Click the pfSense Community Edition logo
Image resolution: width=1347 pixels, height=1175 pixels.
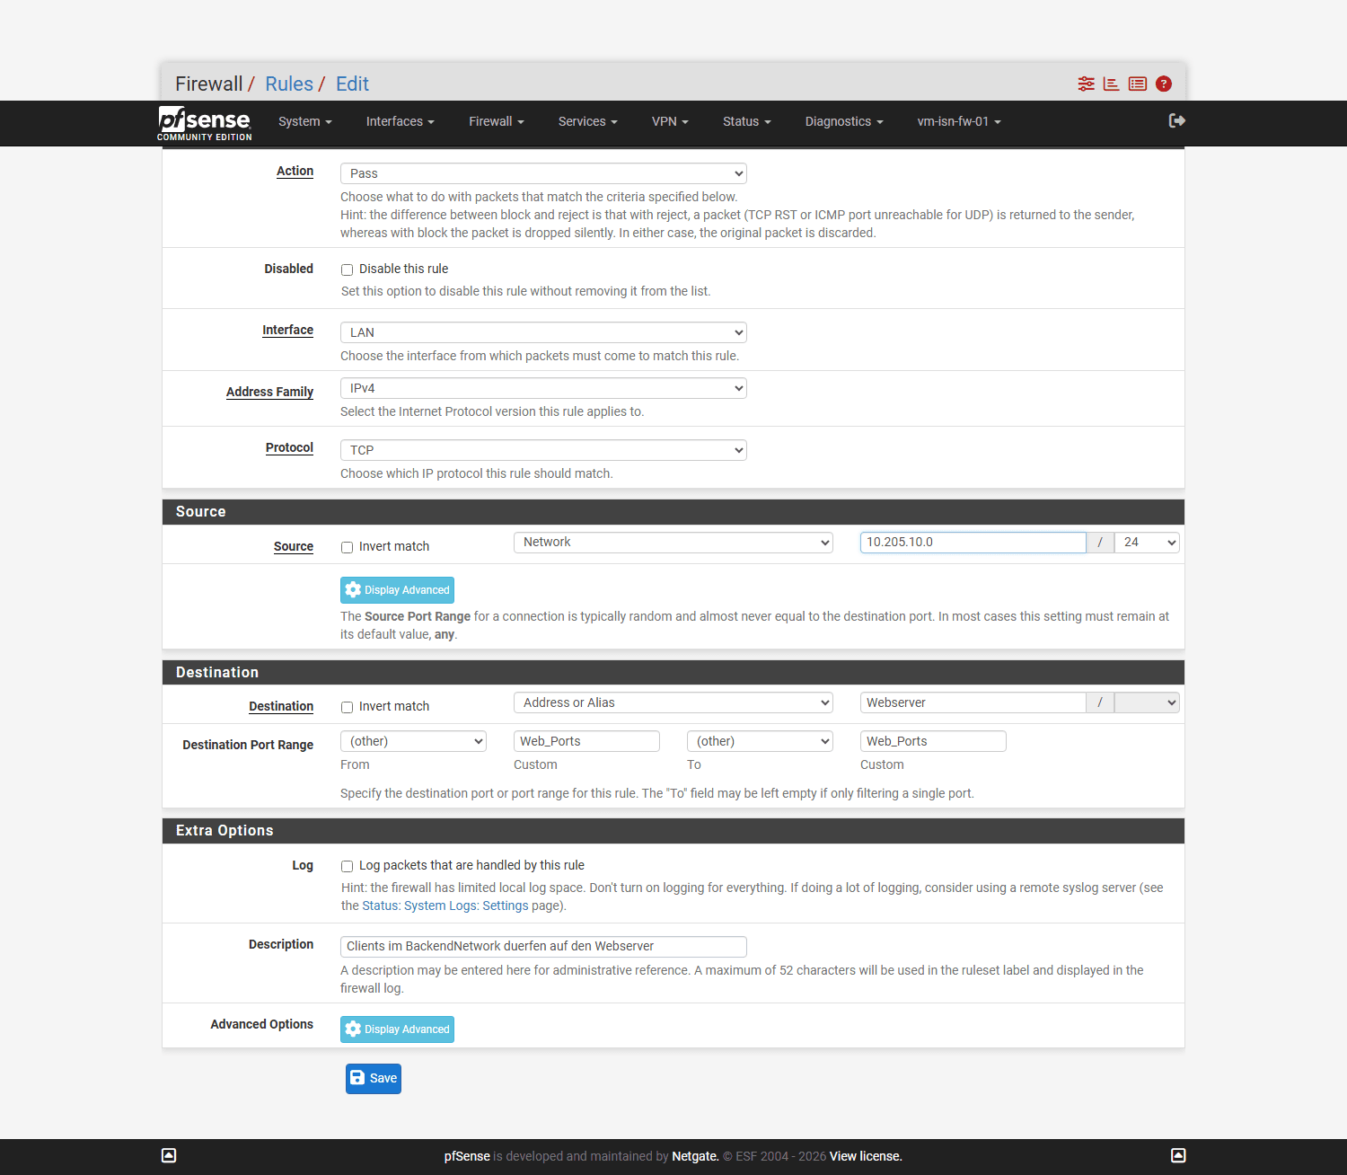tap(205, 123)
